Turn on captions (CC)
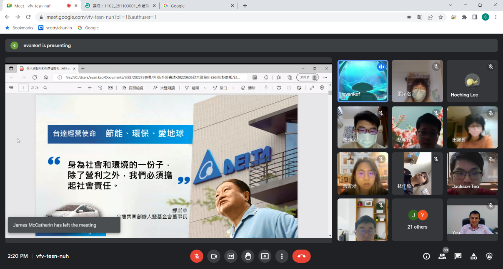The image size is (503, 269). pyautogui.click(x=231, y=256)
